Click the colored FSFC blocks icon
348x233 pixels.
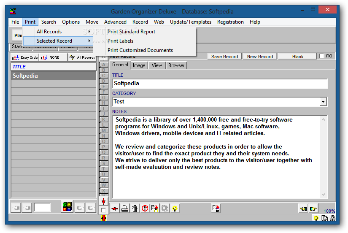(67, 206)
